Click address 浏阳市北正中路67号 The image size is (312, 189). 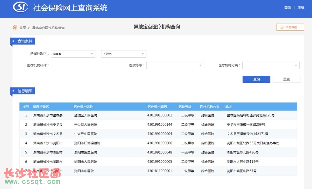(x=242, y=171)
